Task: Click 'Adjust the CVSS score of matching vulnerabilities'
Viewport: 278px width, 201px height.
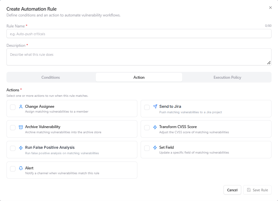Action: (194, 132)
